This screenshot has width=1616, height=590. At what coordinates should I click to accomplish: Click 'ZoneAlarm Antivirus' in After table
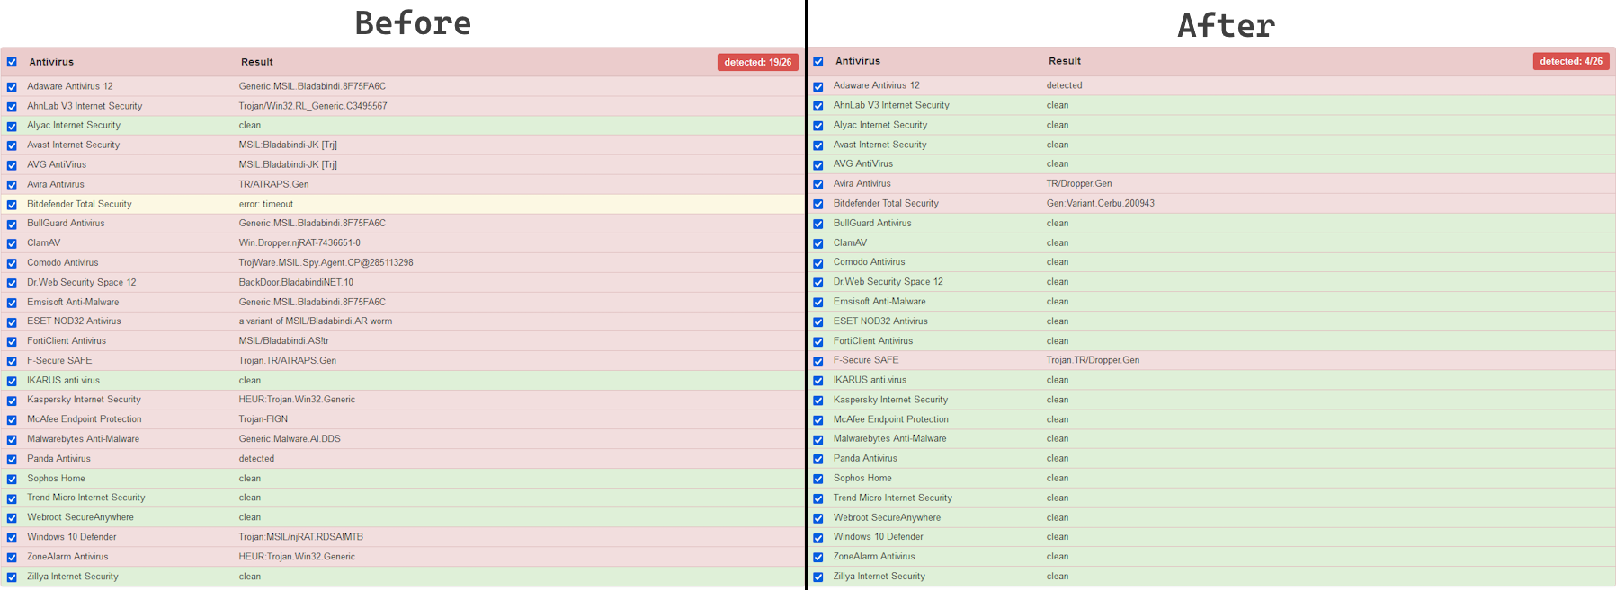pyautogui.click(x=874, y=556)
